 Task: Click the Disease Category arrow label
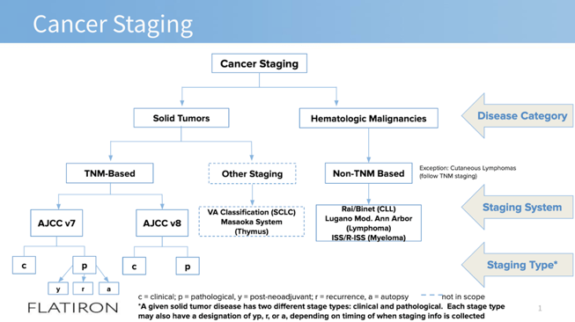point(518,116)
